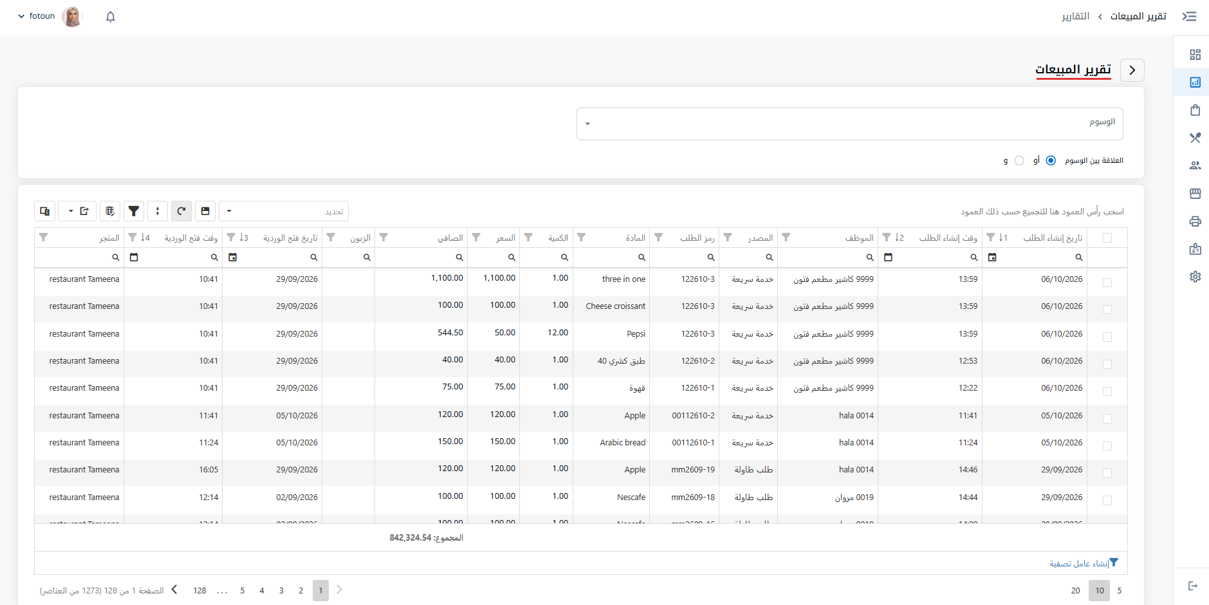The width and height of the screenshot is (1209, 605).
Task: Click إنشاء عامل تصفية filter builder link
Action: pyautogui.click(x=1084, y=563)
